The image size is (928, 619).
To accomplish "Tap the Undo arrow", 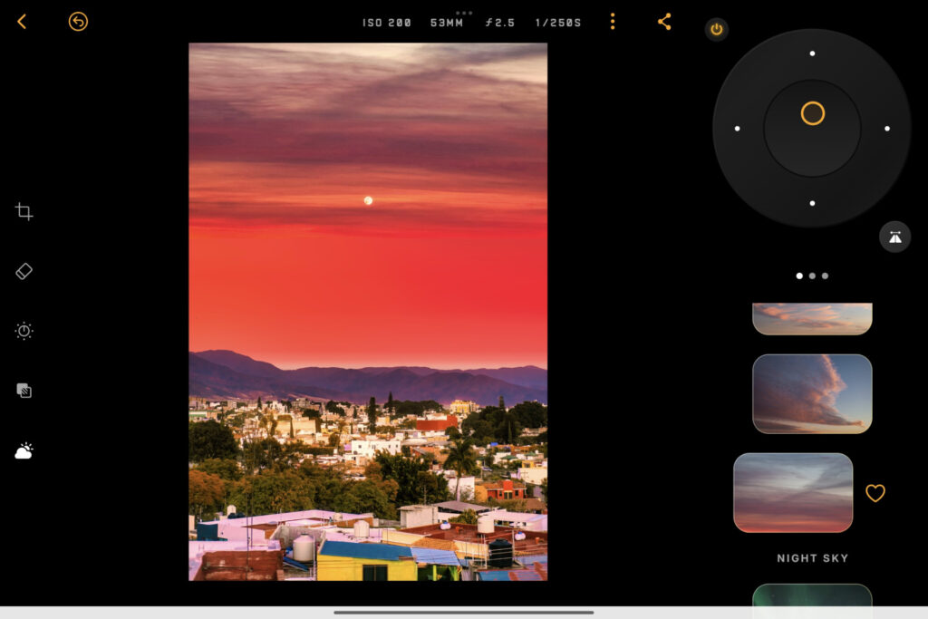I will (x=78, y=22).
